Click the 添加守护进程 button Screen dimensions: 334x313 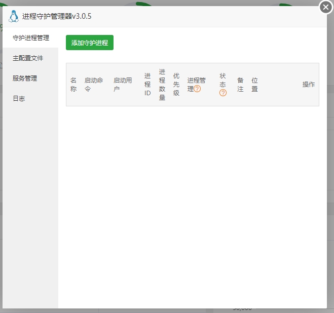90,43
